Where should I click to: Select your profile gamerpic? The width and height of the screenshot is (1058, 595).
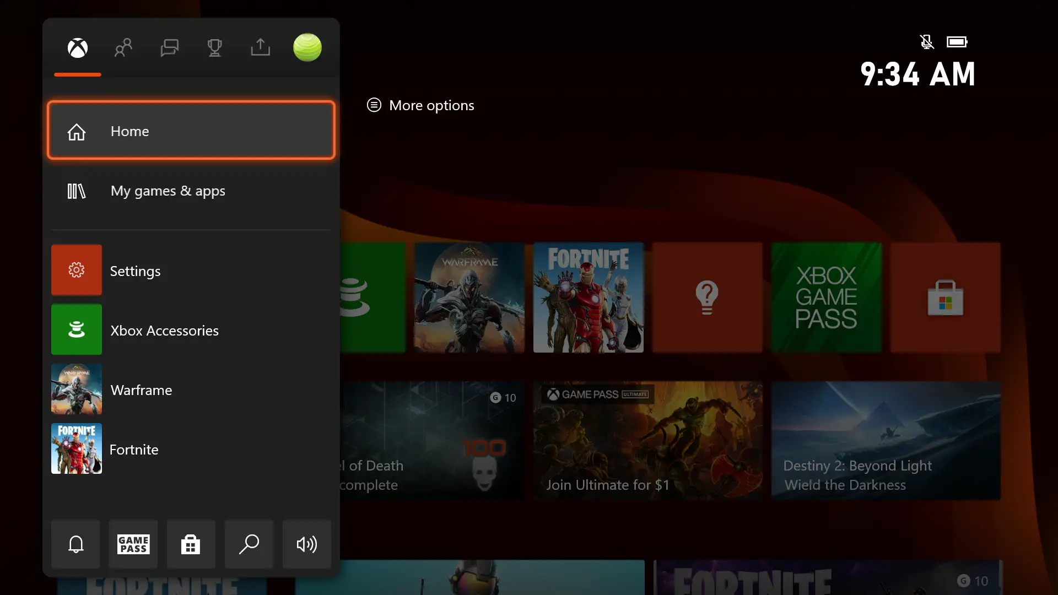coord(307,47)
